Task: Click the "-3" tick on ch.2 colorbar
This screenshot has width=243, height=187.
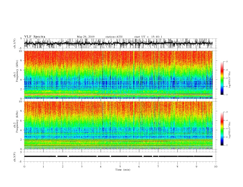Action: [x=226, y=112]
